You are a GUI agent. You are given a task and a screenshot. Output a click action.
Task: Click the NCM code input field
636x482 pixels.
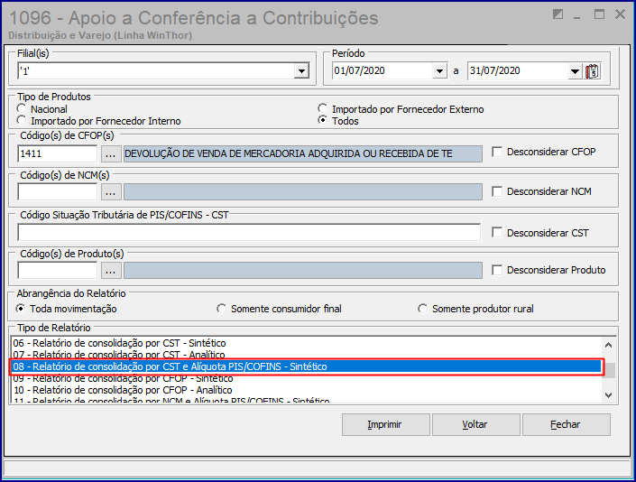tap(58, 191)
